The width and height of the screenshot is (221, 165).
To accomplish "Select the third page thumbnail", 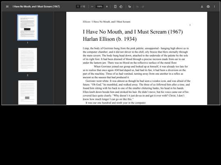I will (28, 92).
